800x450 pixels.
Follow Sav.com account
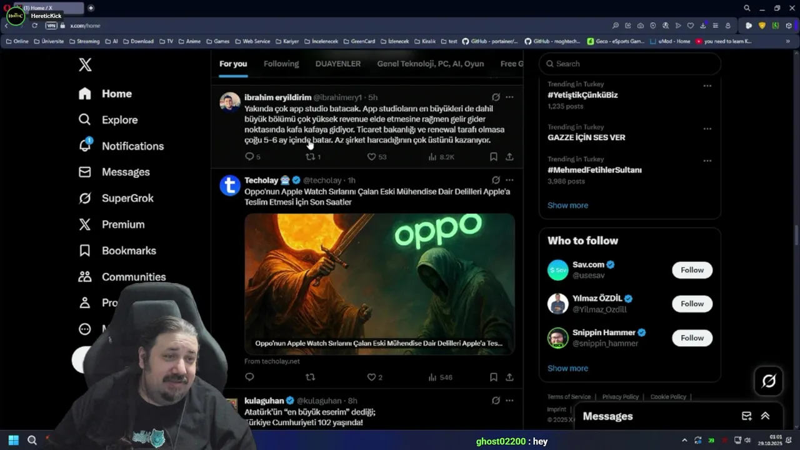tap(692, 270)
